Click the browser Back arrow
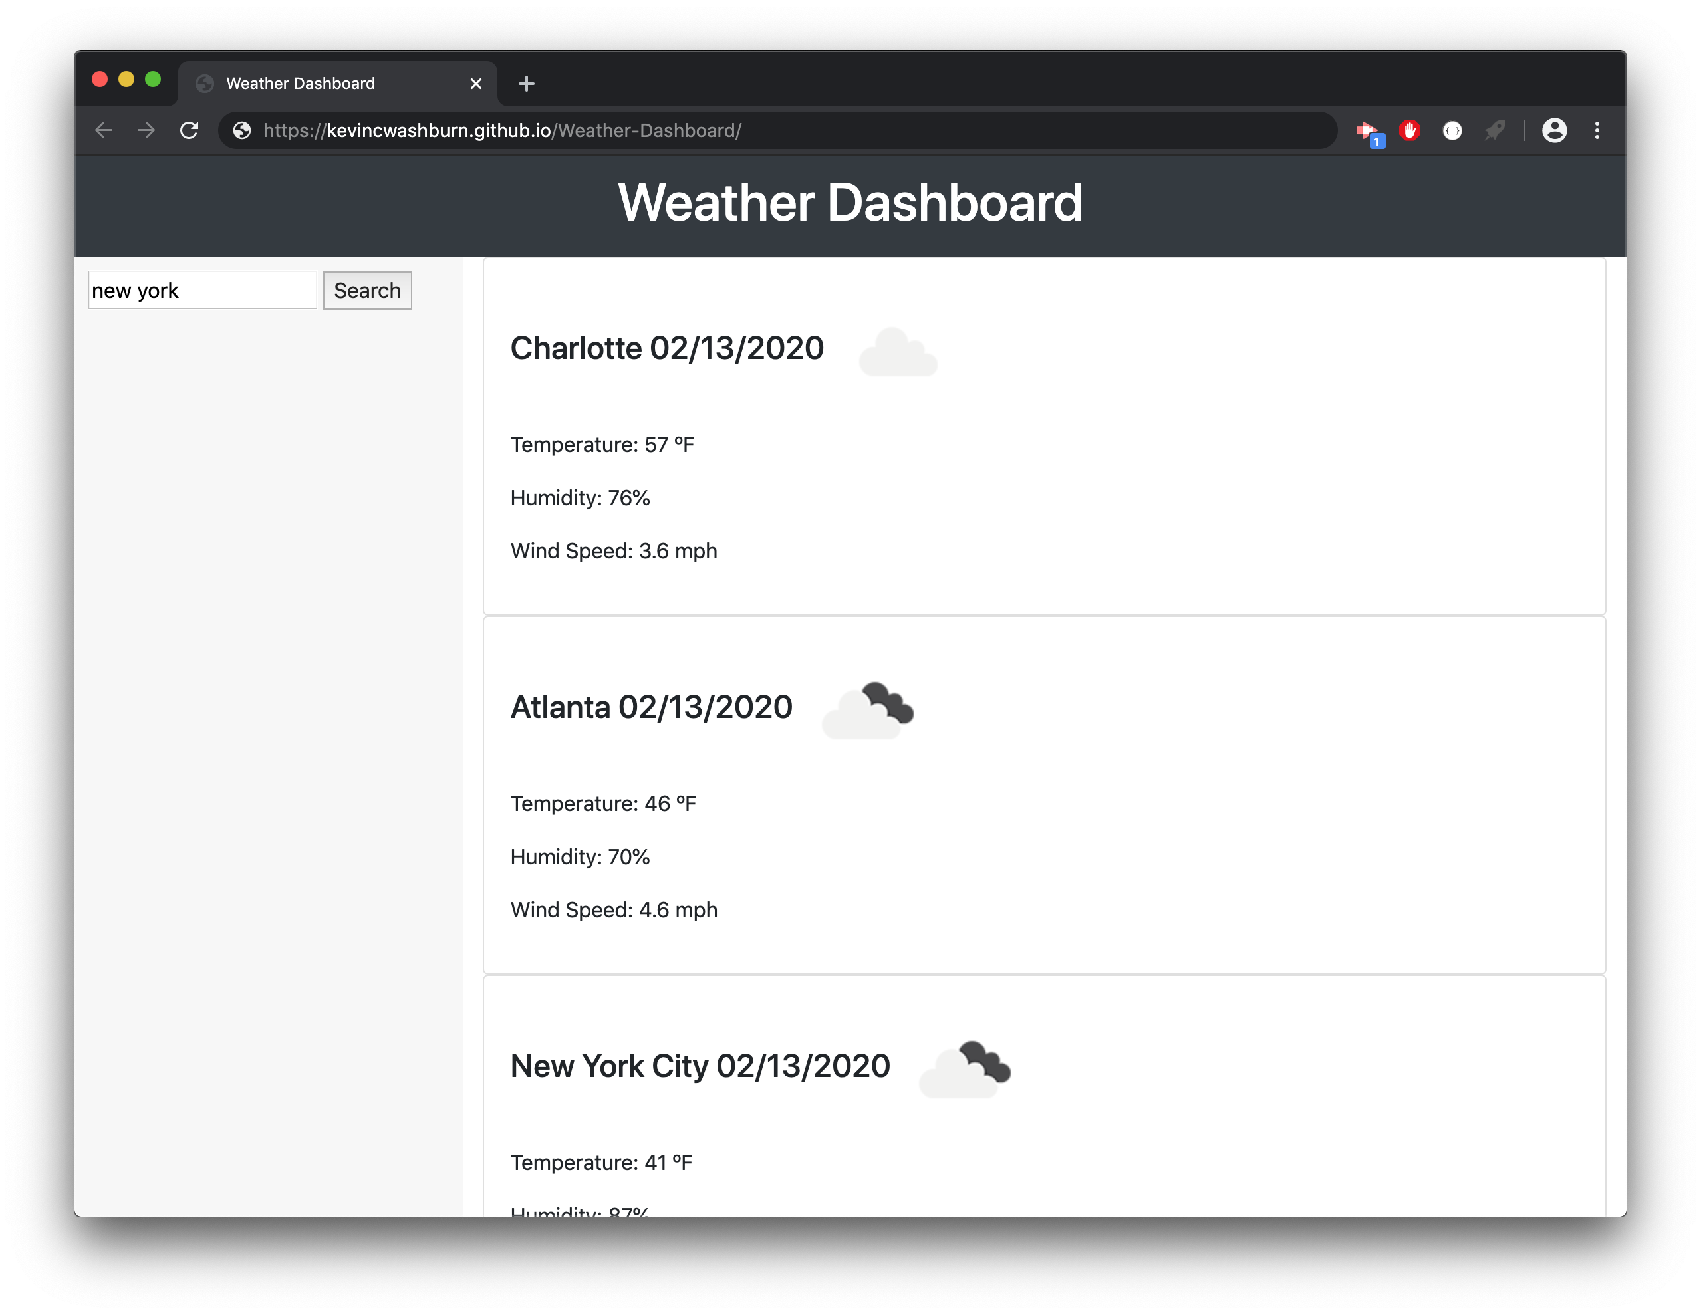Viewport: 1701px width, 1315px height. 104,130
